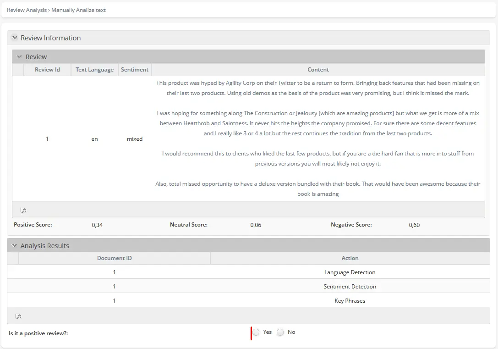Sort by Sentiment column header

(x=135, y=70)
